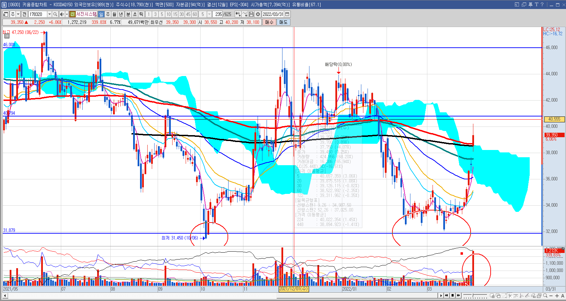Screen dimensions: 566x301
Task: Click the stock code input 178320
Action: coord(38,14)
